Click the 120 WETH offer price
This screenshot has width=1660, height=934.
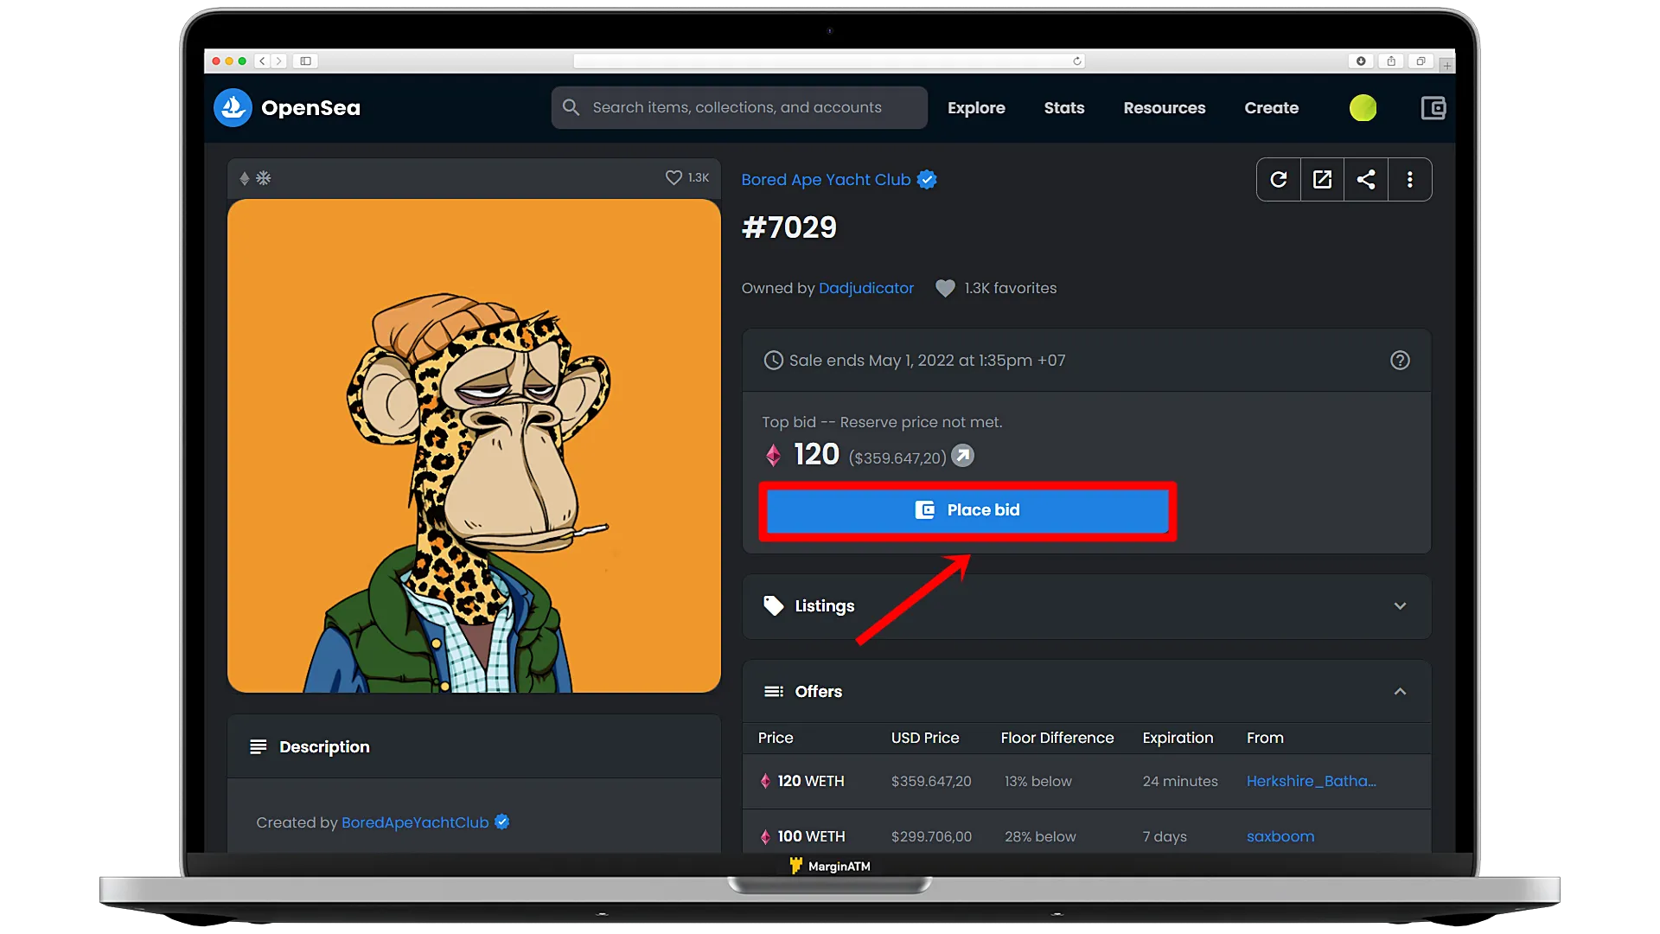click(810, 781)
